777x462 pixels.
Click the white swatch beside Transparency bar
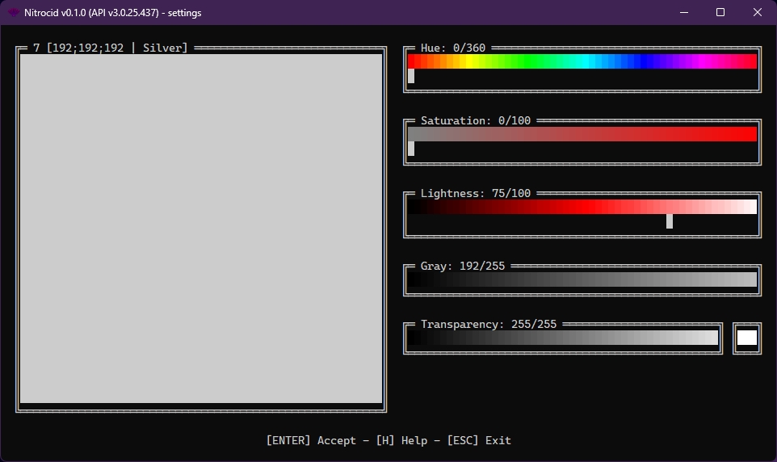coord(747,338)
